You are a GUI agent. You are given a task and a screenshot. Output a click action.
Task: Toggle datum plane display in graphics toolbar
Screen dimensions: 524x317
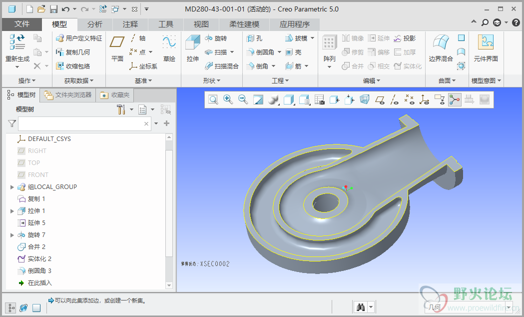click(380, 99)
